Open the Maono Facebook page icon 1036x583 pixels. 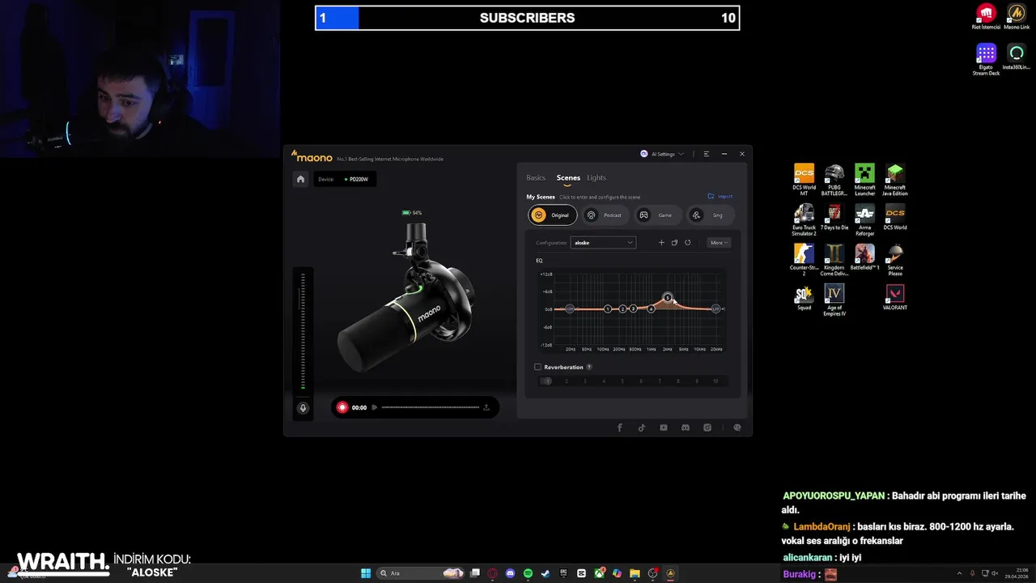620,428
